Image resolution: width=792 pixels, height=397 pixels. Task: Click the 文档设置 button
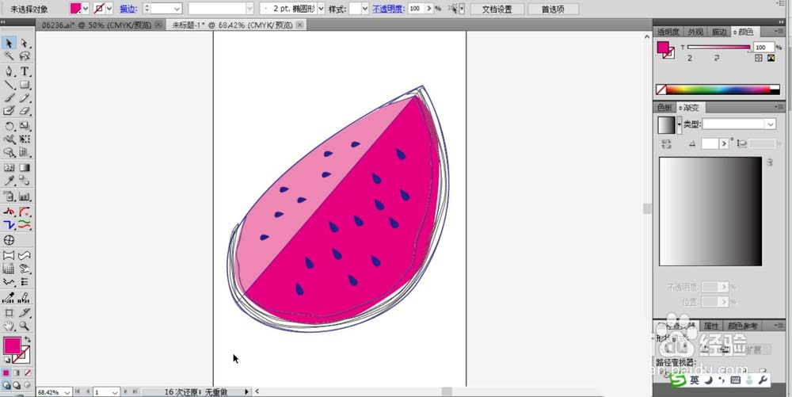tap(497, 9)
